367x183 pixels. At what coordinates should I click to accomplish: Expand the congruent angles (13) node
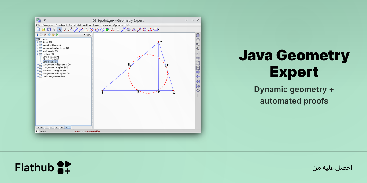(38, 67)
